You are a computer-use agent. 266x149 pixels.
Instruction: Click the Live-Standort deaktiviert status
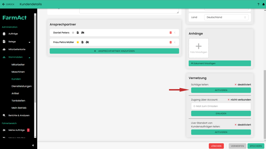[244, 125]
